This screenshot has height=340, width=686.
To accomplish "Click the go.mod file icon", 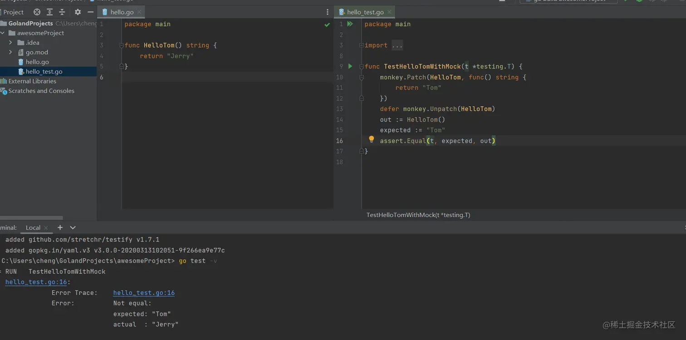I will click(21, 52).
